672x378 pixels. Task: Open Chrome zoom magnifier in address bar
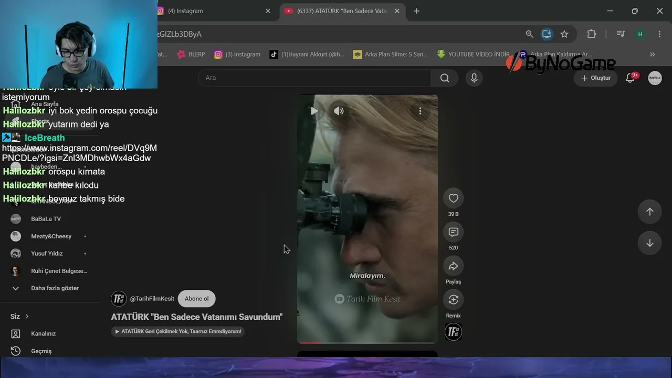click(x=529, y=34)
